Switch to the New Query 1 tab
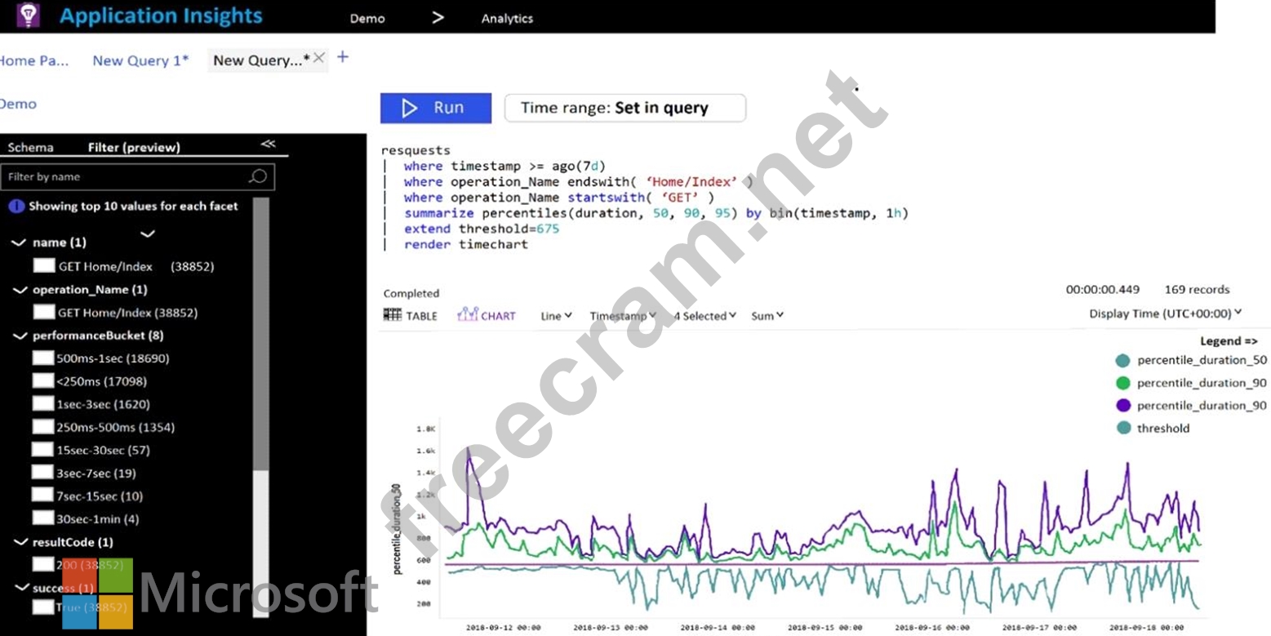 (x=140, y=60)
